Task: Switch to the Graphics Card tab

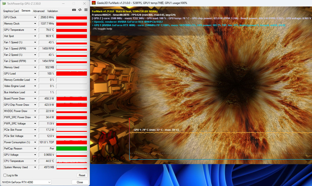Action: pos(11,11)
